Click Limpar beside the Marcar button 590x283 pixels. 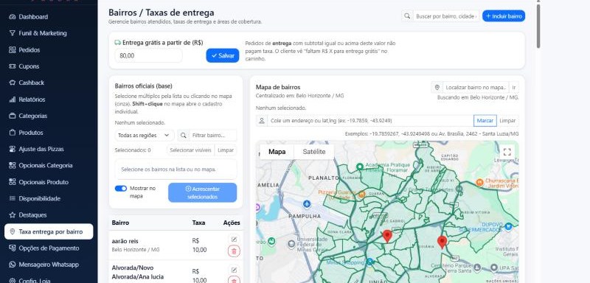(x=507, y=121)
